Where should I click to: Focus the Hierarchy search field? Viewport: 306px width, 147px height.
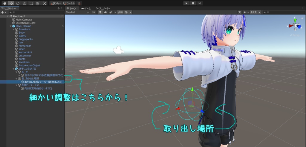click(36, 12)
